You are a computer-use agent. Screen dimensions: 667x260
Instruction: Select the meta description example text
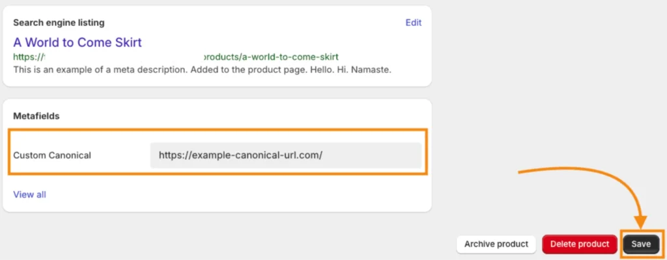pos(202,70)
